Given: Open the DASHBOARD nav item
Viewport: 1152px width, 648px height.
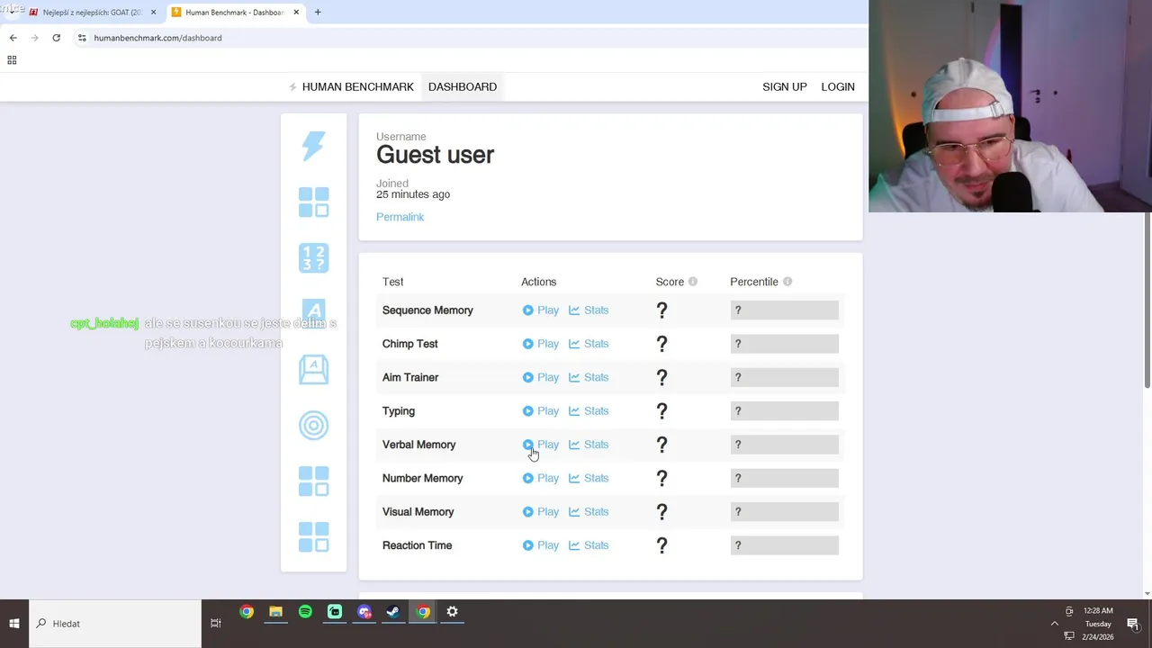Looking at the screenshot, I should tap(463, 87).
